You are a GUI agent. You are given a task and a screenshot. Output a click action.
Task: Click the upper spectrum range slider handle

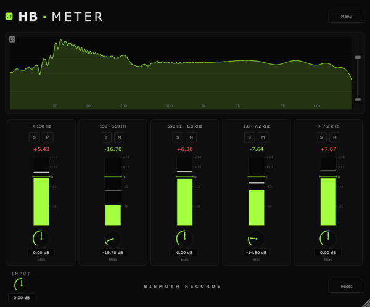pyautogui.click(x=358, y=57)
